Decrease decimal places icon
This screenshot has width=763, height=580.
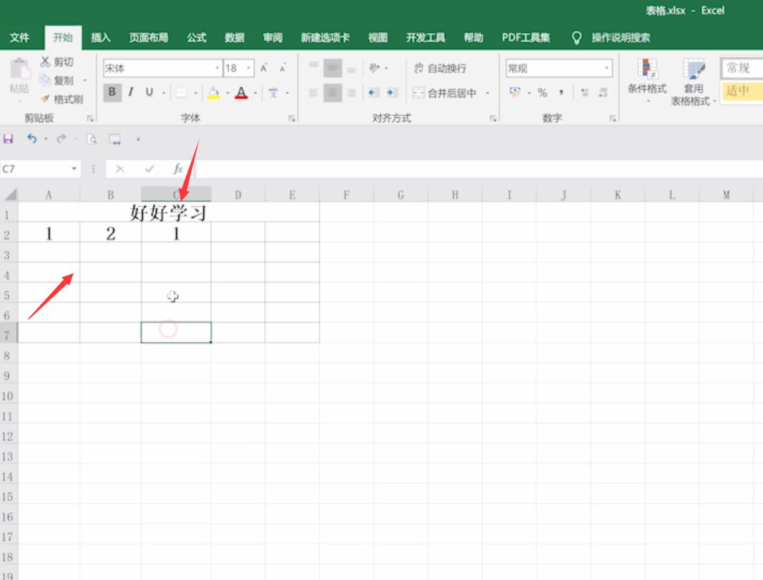click(x=603, y=92)
